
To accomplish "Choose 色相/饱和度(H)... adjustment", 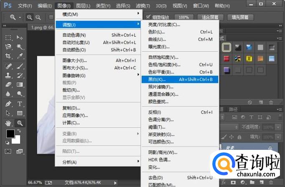I will [180, 65].
